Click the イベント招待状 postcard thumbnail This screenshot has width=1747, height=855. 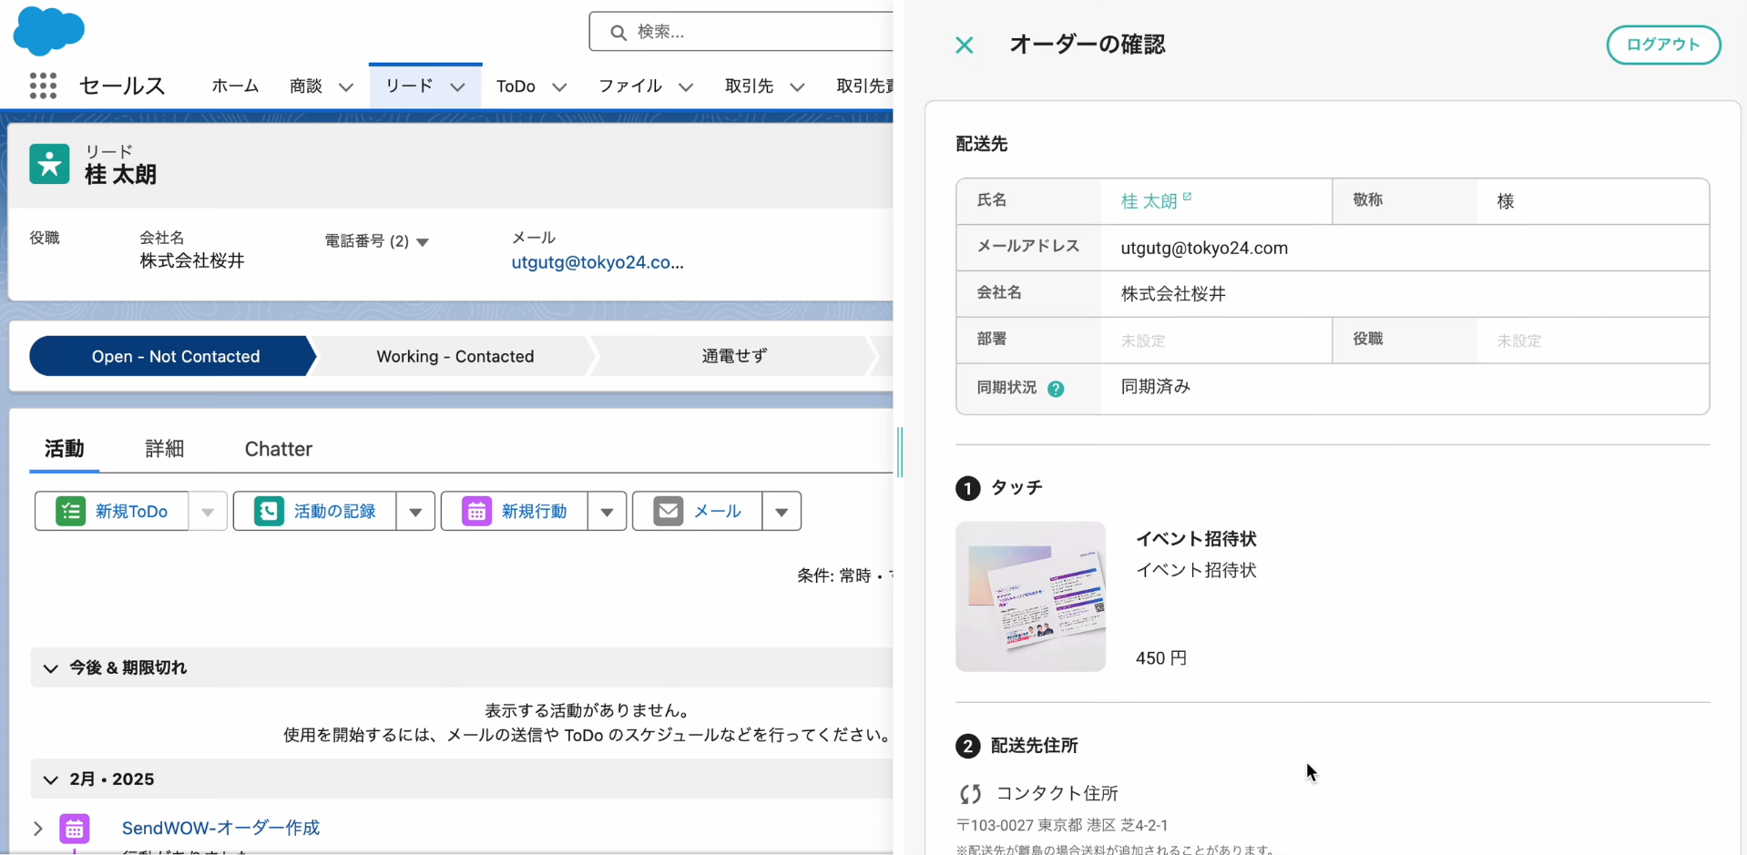(x=1030, y=596)
